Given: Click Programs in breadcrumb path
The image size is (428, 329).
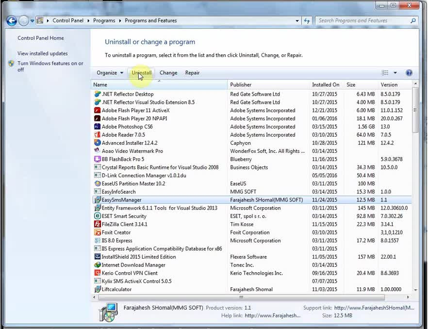Looking at the screenshot, I should tap(104, 20).
